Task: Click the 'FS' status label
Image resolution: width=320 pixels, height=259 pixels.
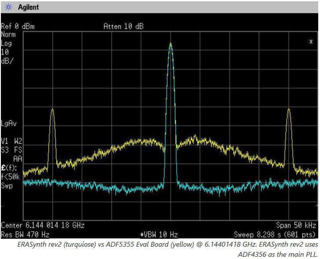Action: [x=18, y=150]
